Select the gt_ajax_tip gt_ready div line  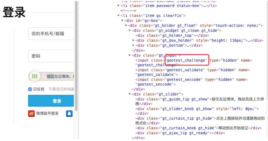pyautogui.click(x=180, y=133)
